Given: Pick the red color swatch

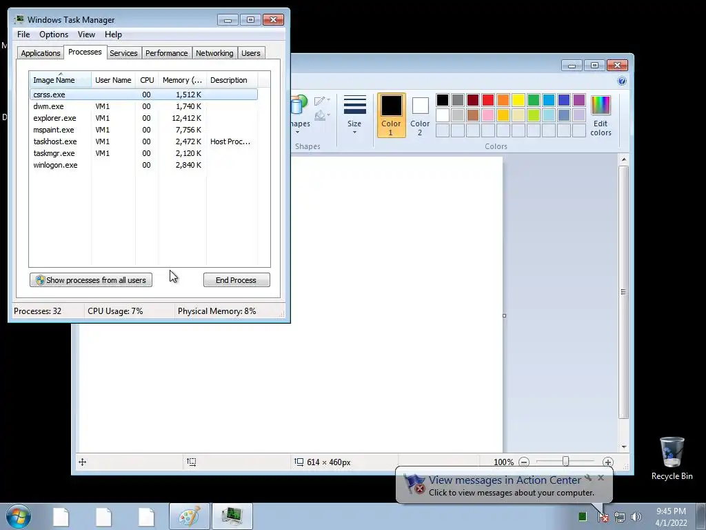Looking at the screenshot, I should tap(488, 100).
